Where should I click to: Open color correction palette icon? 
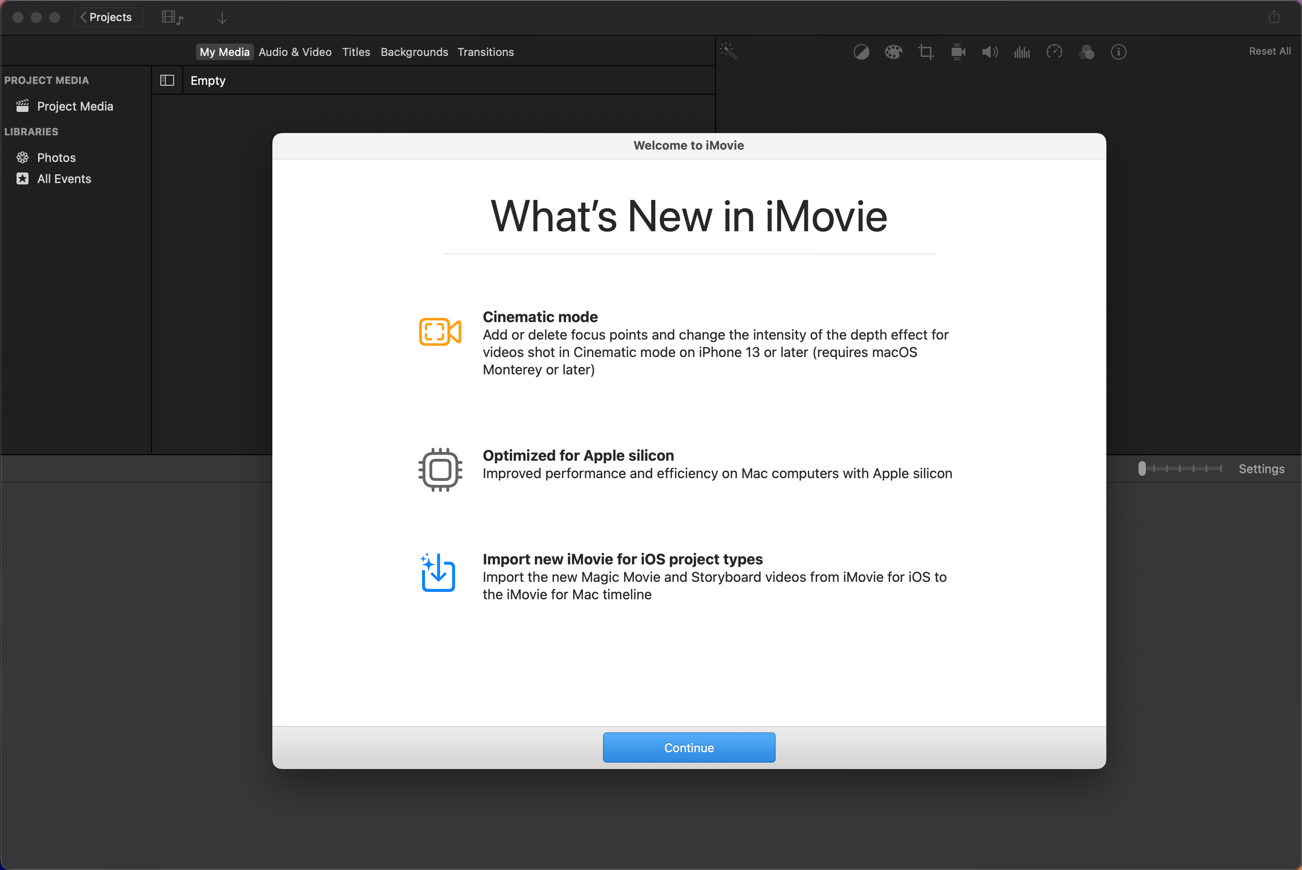(893, 52)
